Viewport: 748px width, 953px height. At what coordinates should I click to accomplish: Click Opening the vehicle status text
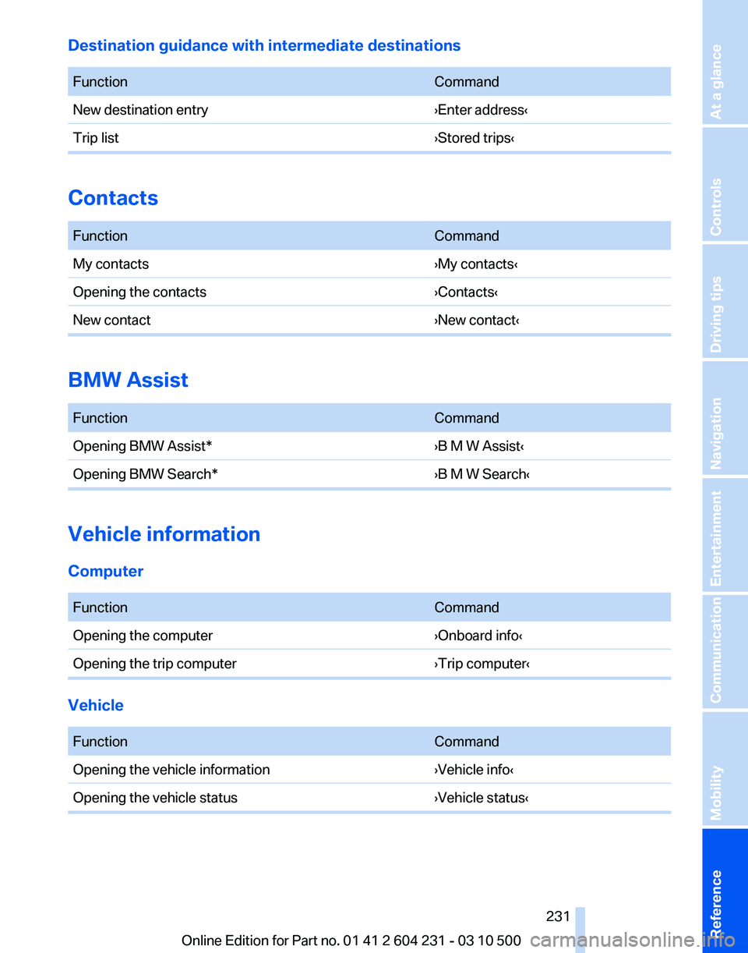click(155, 798)
